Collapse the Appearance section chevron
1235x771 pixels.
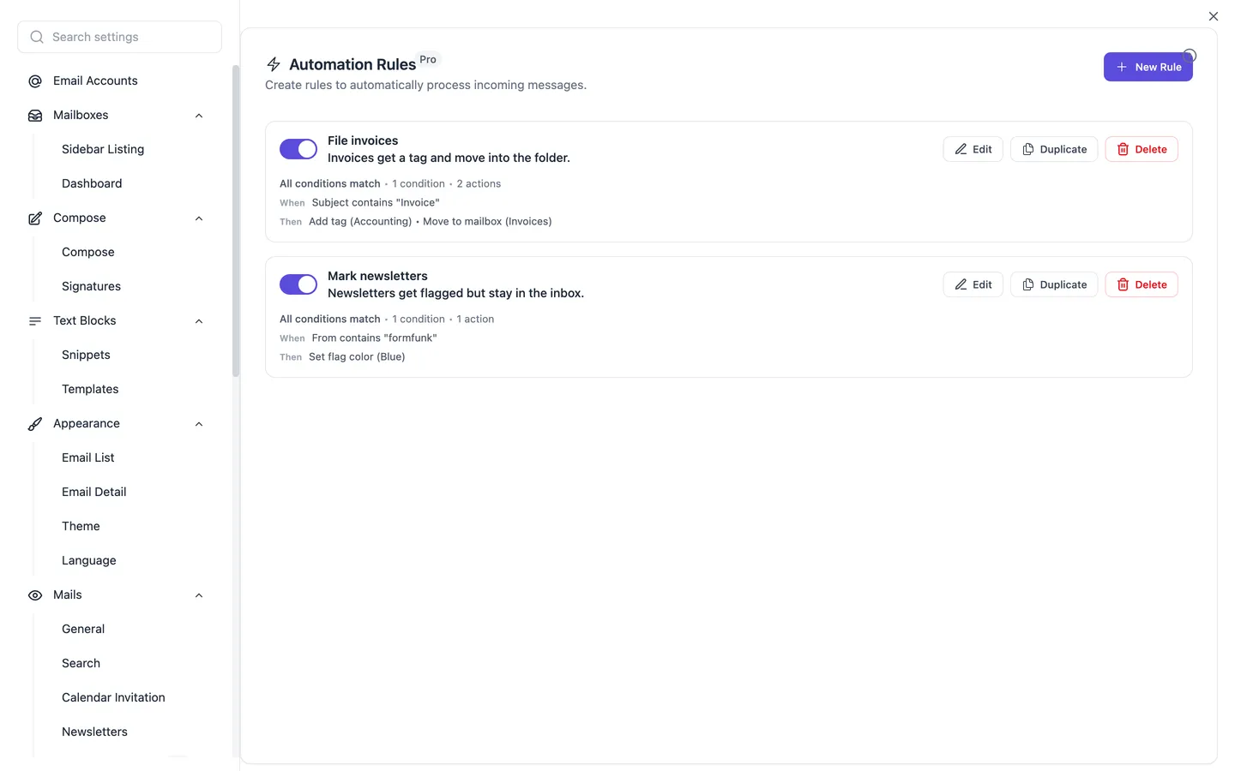click(199, 424)
